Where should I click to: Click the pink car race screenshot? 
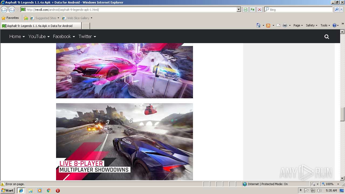(x=125, y=71)
